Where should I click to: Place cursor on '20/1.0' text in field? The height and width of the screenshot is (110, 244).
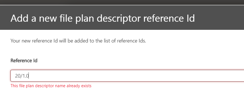(22, 76)
